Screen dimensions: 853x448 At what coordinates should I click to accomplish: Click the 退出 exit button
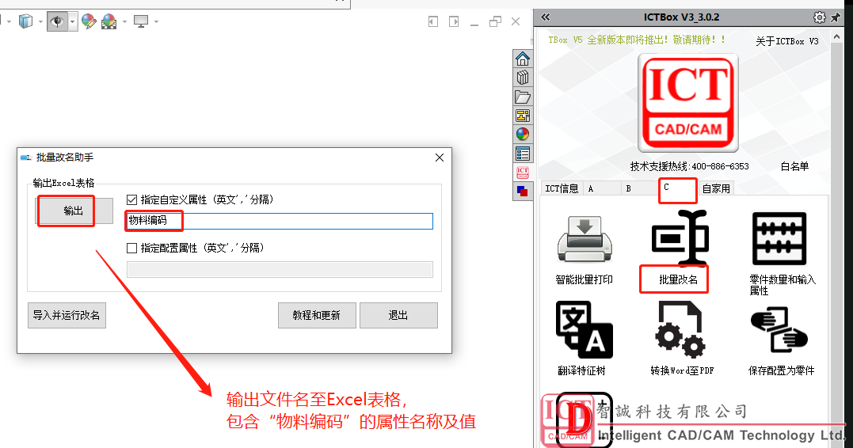coord(398,315)
